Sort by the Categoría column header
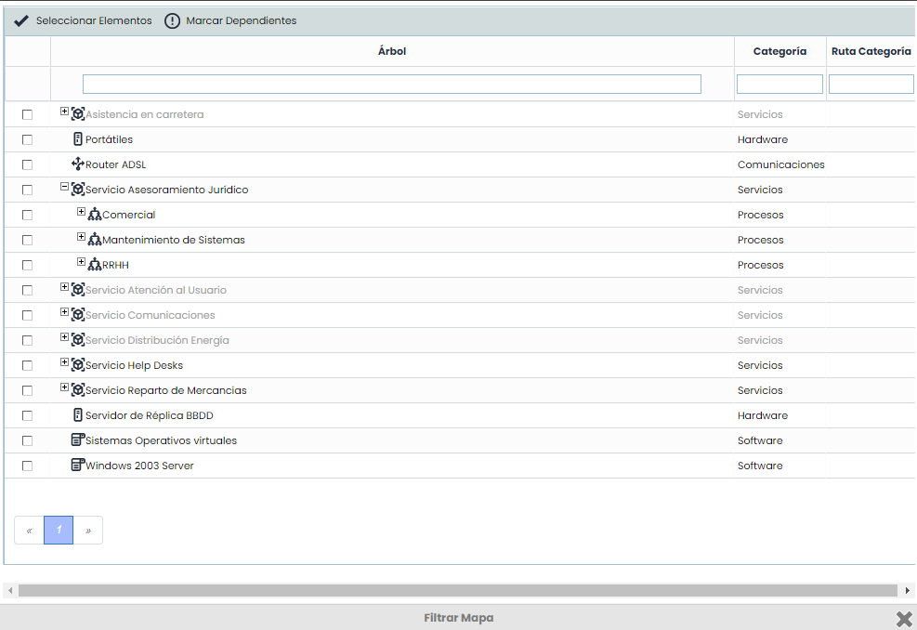This screenshot has width=917, height=630. coord(779,52)
